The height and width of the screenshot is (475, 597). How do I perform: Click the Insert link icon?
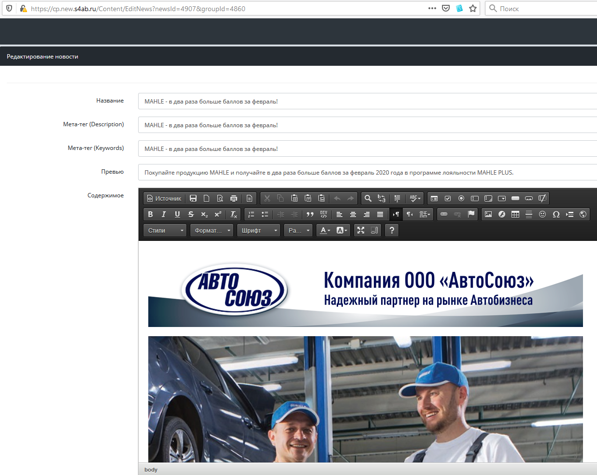pos(444,214)
